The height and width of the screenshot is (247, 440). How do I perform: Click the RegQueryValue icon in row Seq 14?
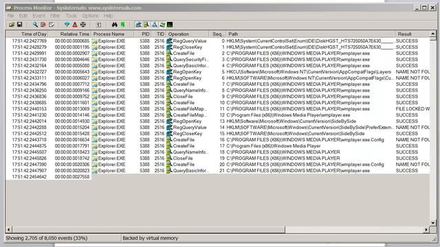pyautogui.click(x=169, y=128)
